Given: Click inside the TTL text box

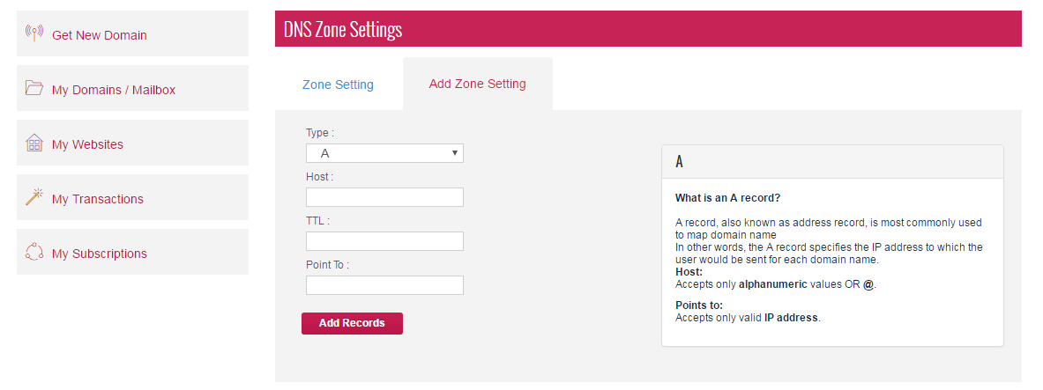Looking at the screenshot, I should (384, 241).
